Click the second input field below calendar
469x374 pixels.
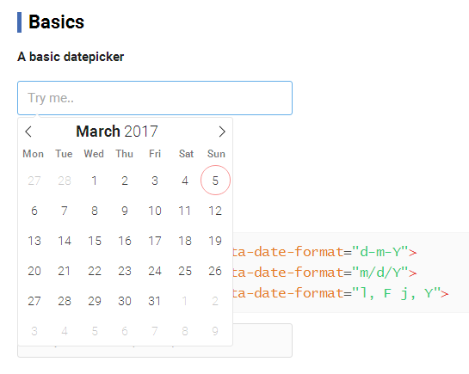click(262, 340)
